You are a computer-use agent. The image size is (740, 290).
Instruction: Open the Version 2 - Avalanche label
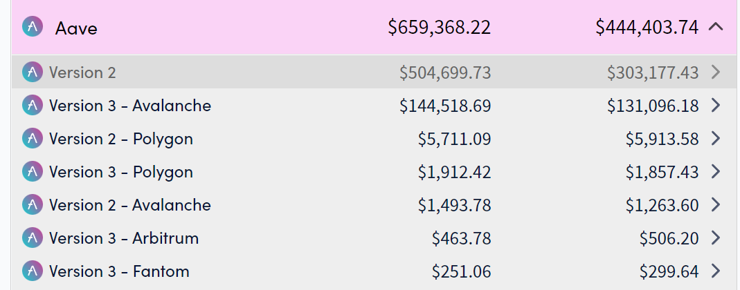click(x=129, y=205)
